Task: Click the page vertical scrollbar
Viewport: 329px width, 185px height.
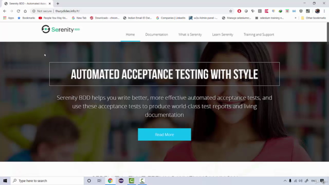Action: [x=327, y=32]
